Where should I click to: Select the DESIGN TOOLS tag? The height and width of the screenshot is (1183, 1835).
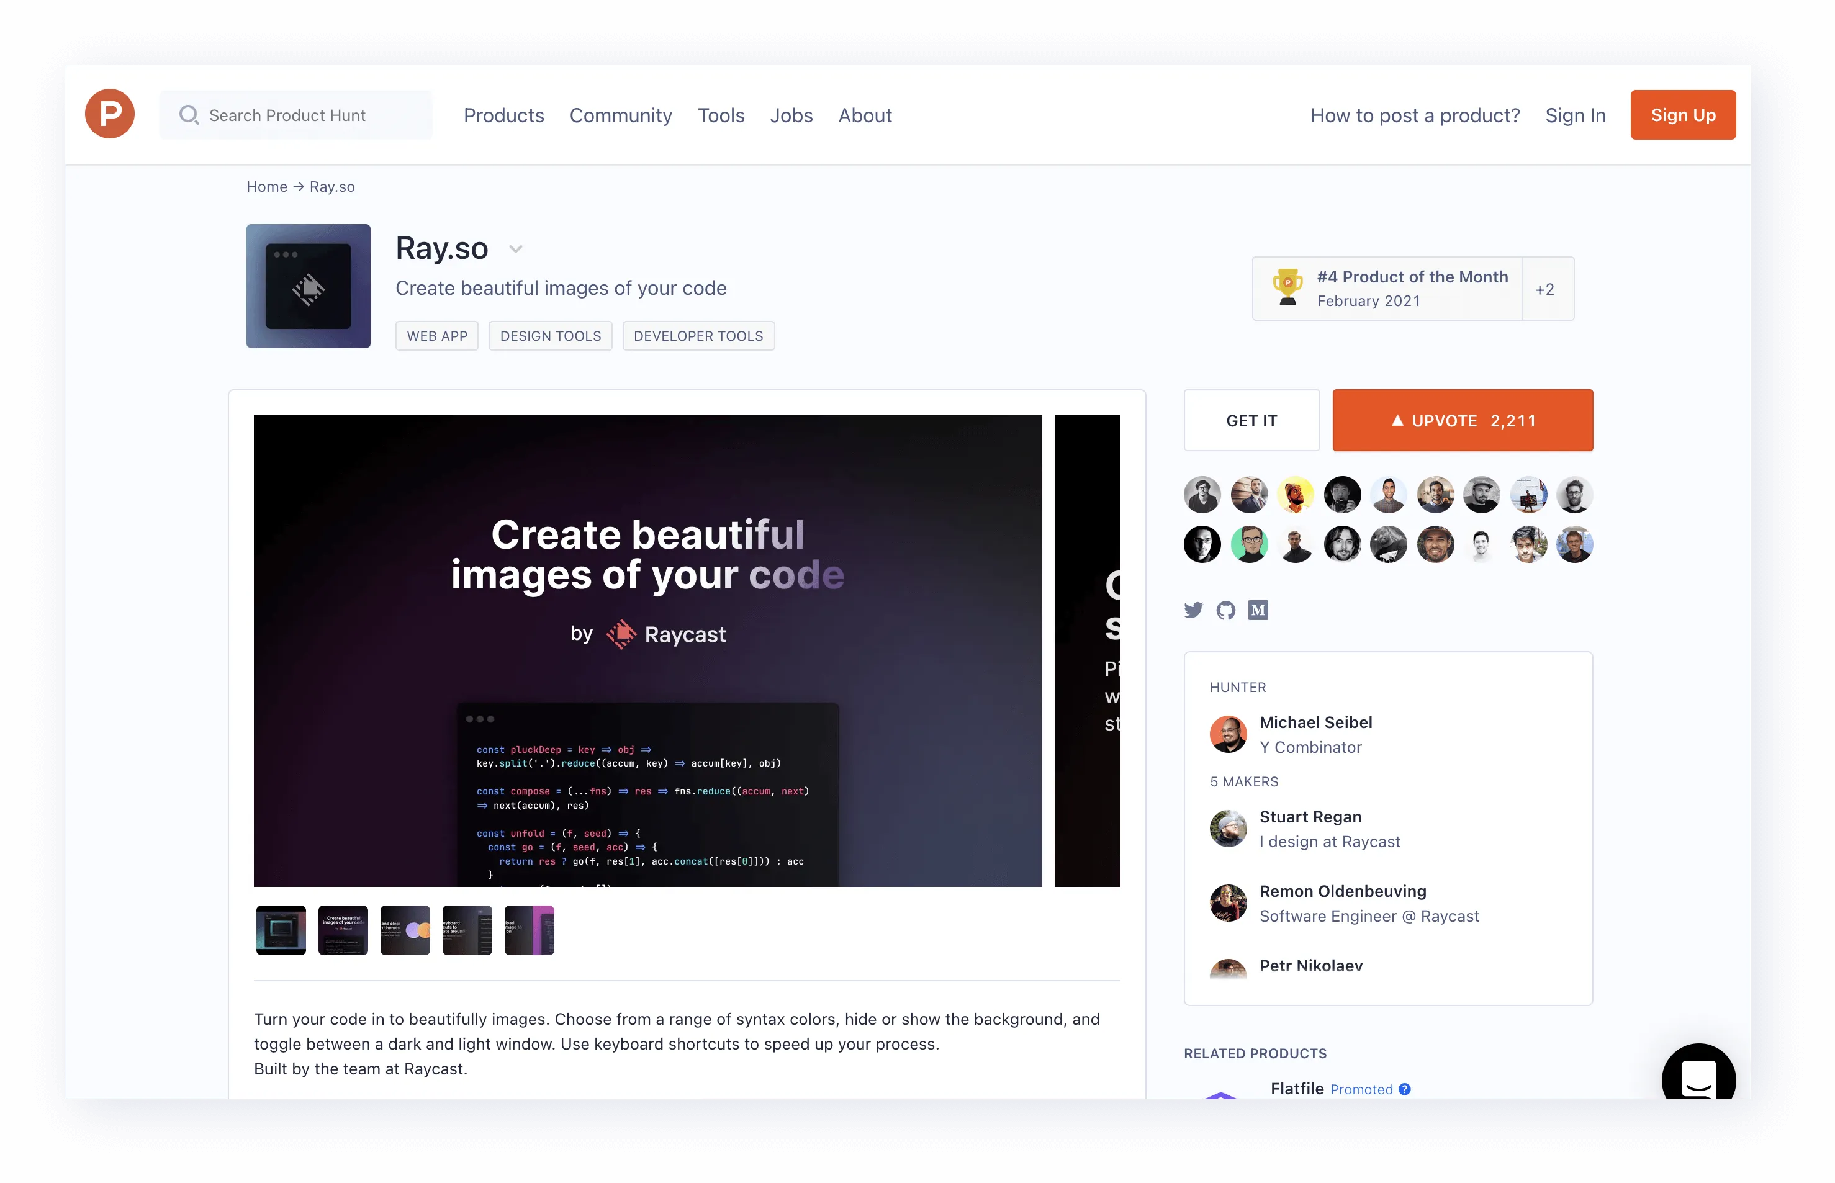pos(551,336)
